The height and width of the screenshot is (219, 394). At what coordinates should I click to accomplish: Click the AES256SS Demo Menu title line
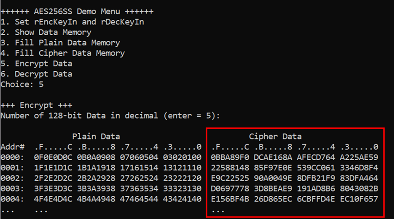click(77, 12)
